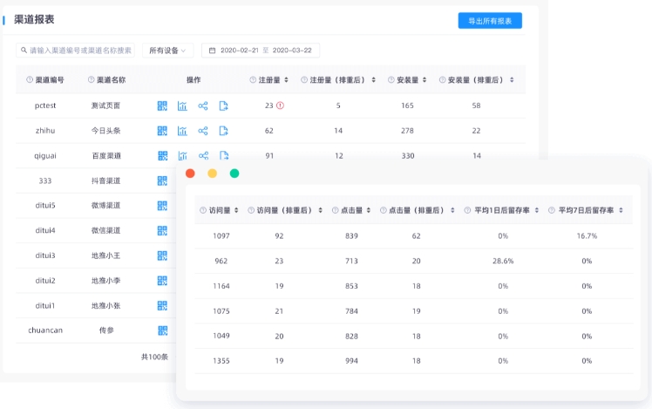Image resolution: width=652 pixels, height=409 pixels.
Task: Open 所有设备 device dropdown
Action: click(x=167, y=51)
